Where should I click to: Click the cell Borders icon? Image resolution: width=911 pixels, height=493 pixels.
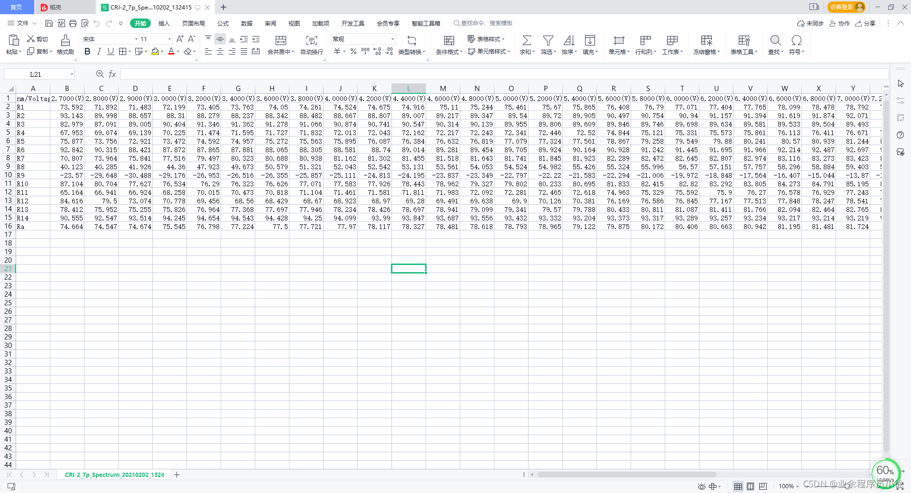click(122, 51)
